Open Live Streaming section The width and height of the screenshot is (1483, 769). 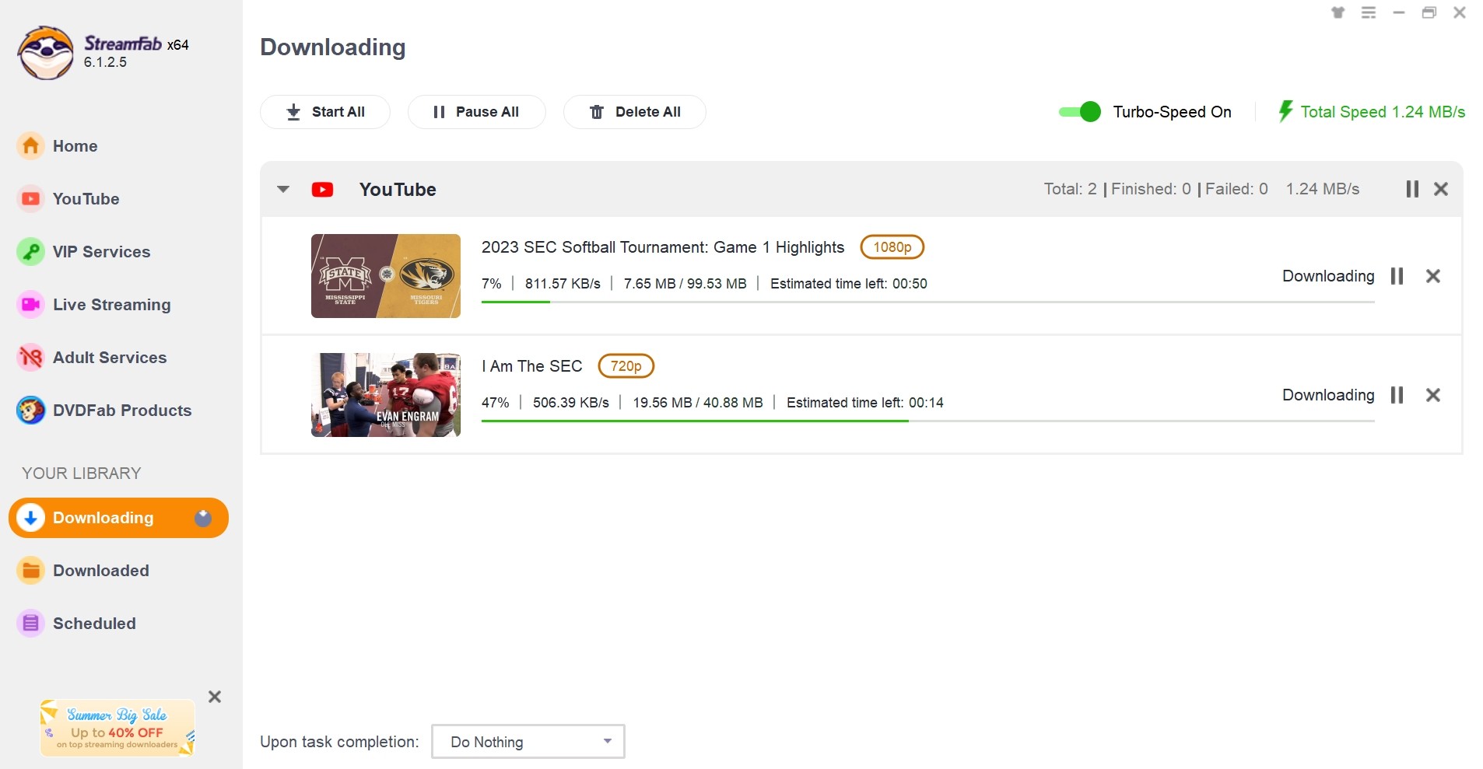[x=111, y=305]
